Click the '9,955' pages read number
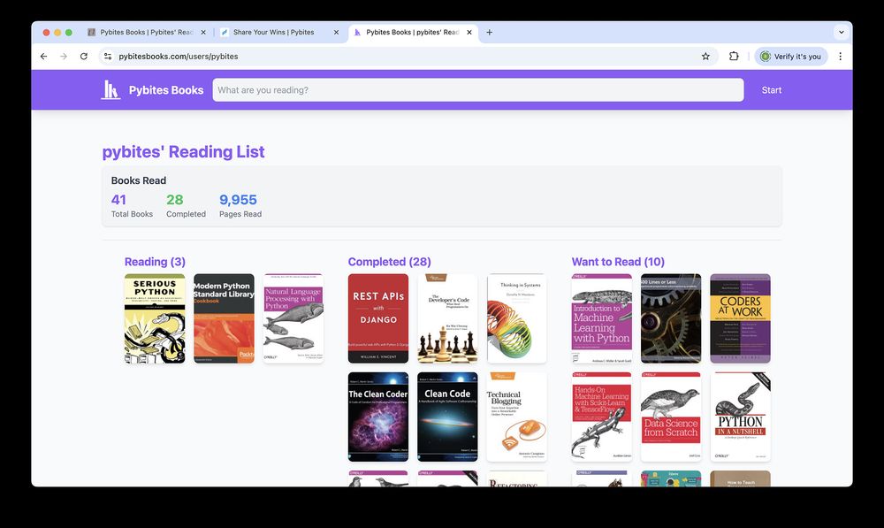Image resolution: width=884 pixels, height=528 pixels. pyautogui.click(x=238, y=200)
